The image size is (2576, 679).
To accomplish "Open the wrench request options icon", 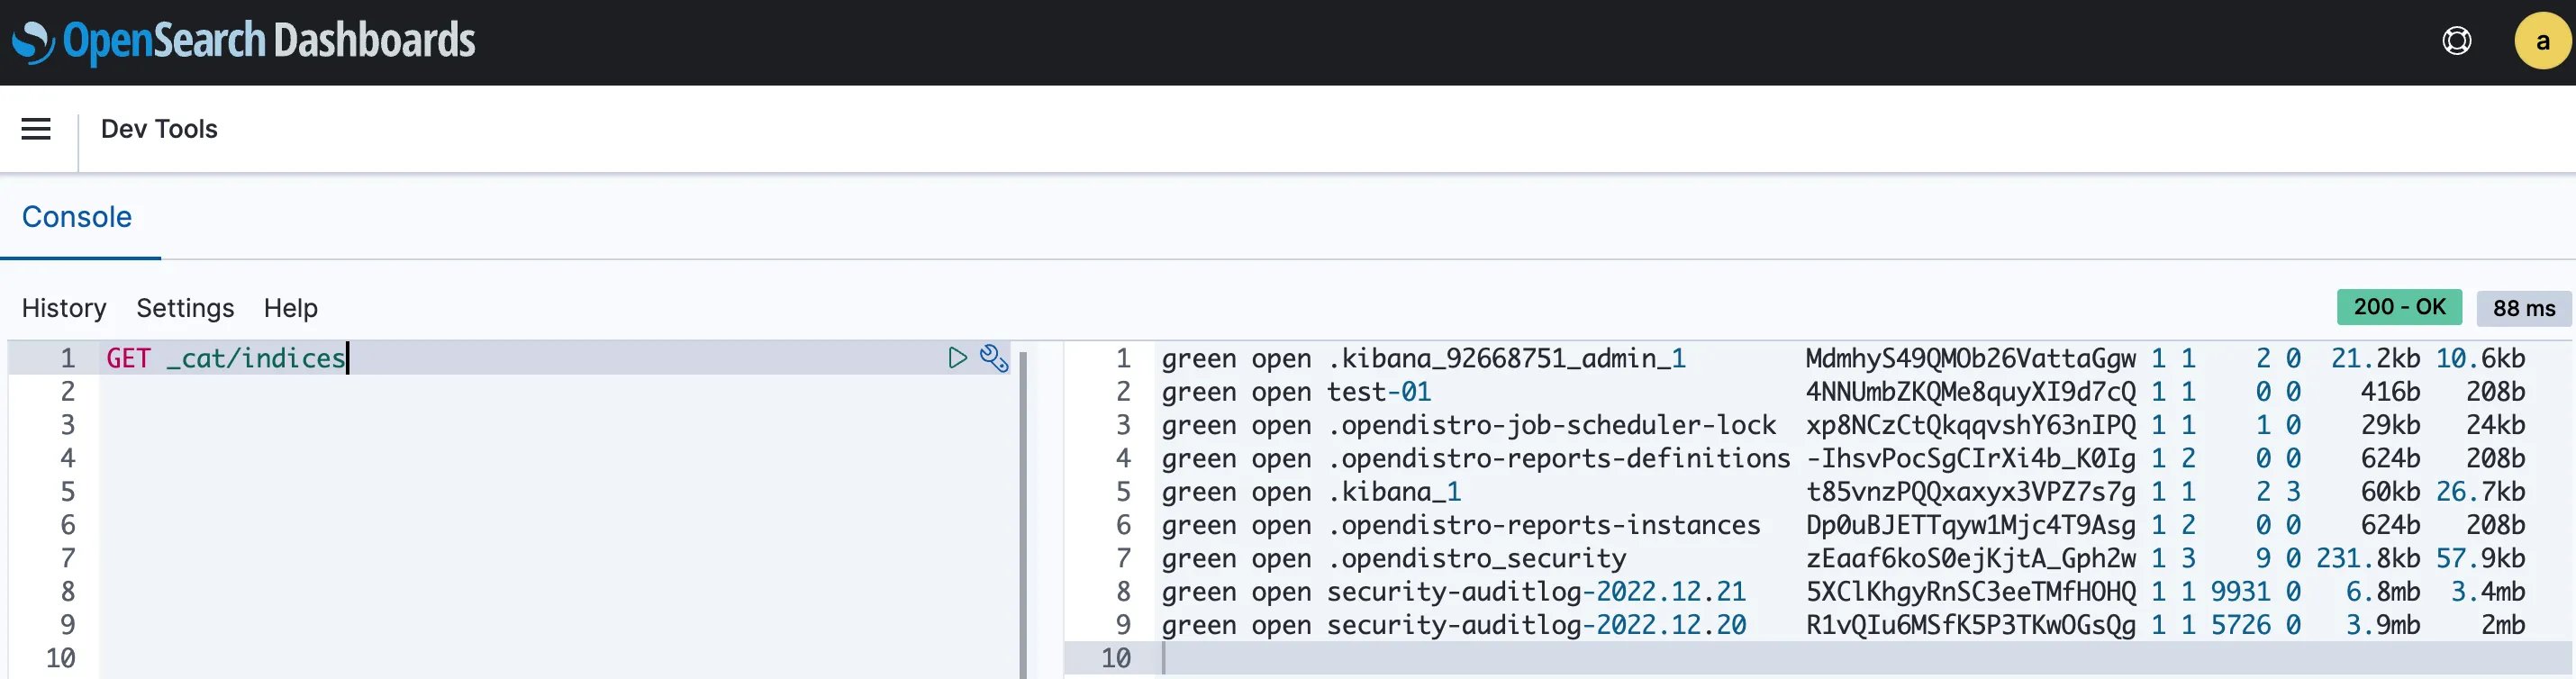I will click(x=993, y=358).
